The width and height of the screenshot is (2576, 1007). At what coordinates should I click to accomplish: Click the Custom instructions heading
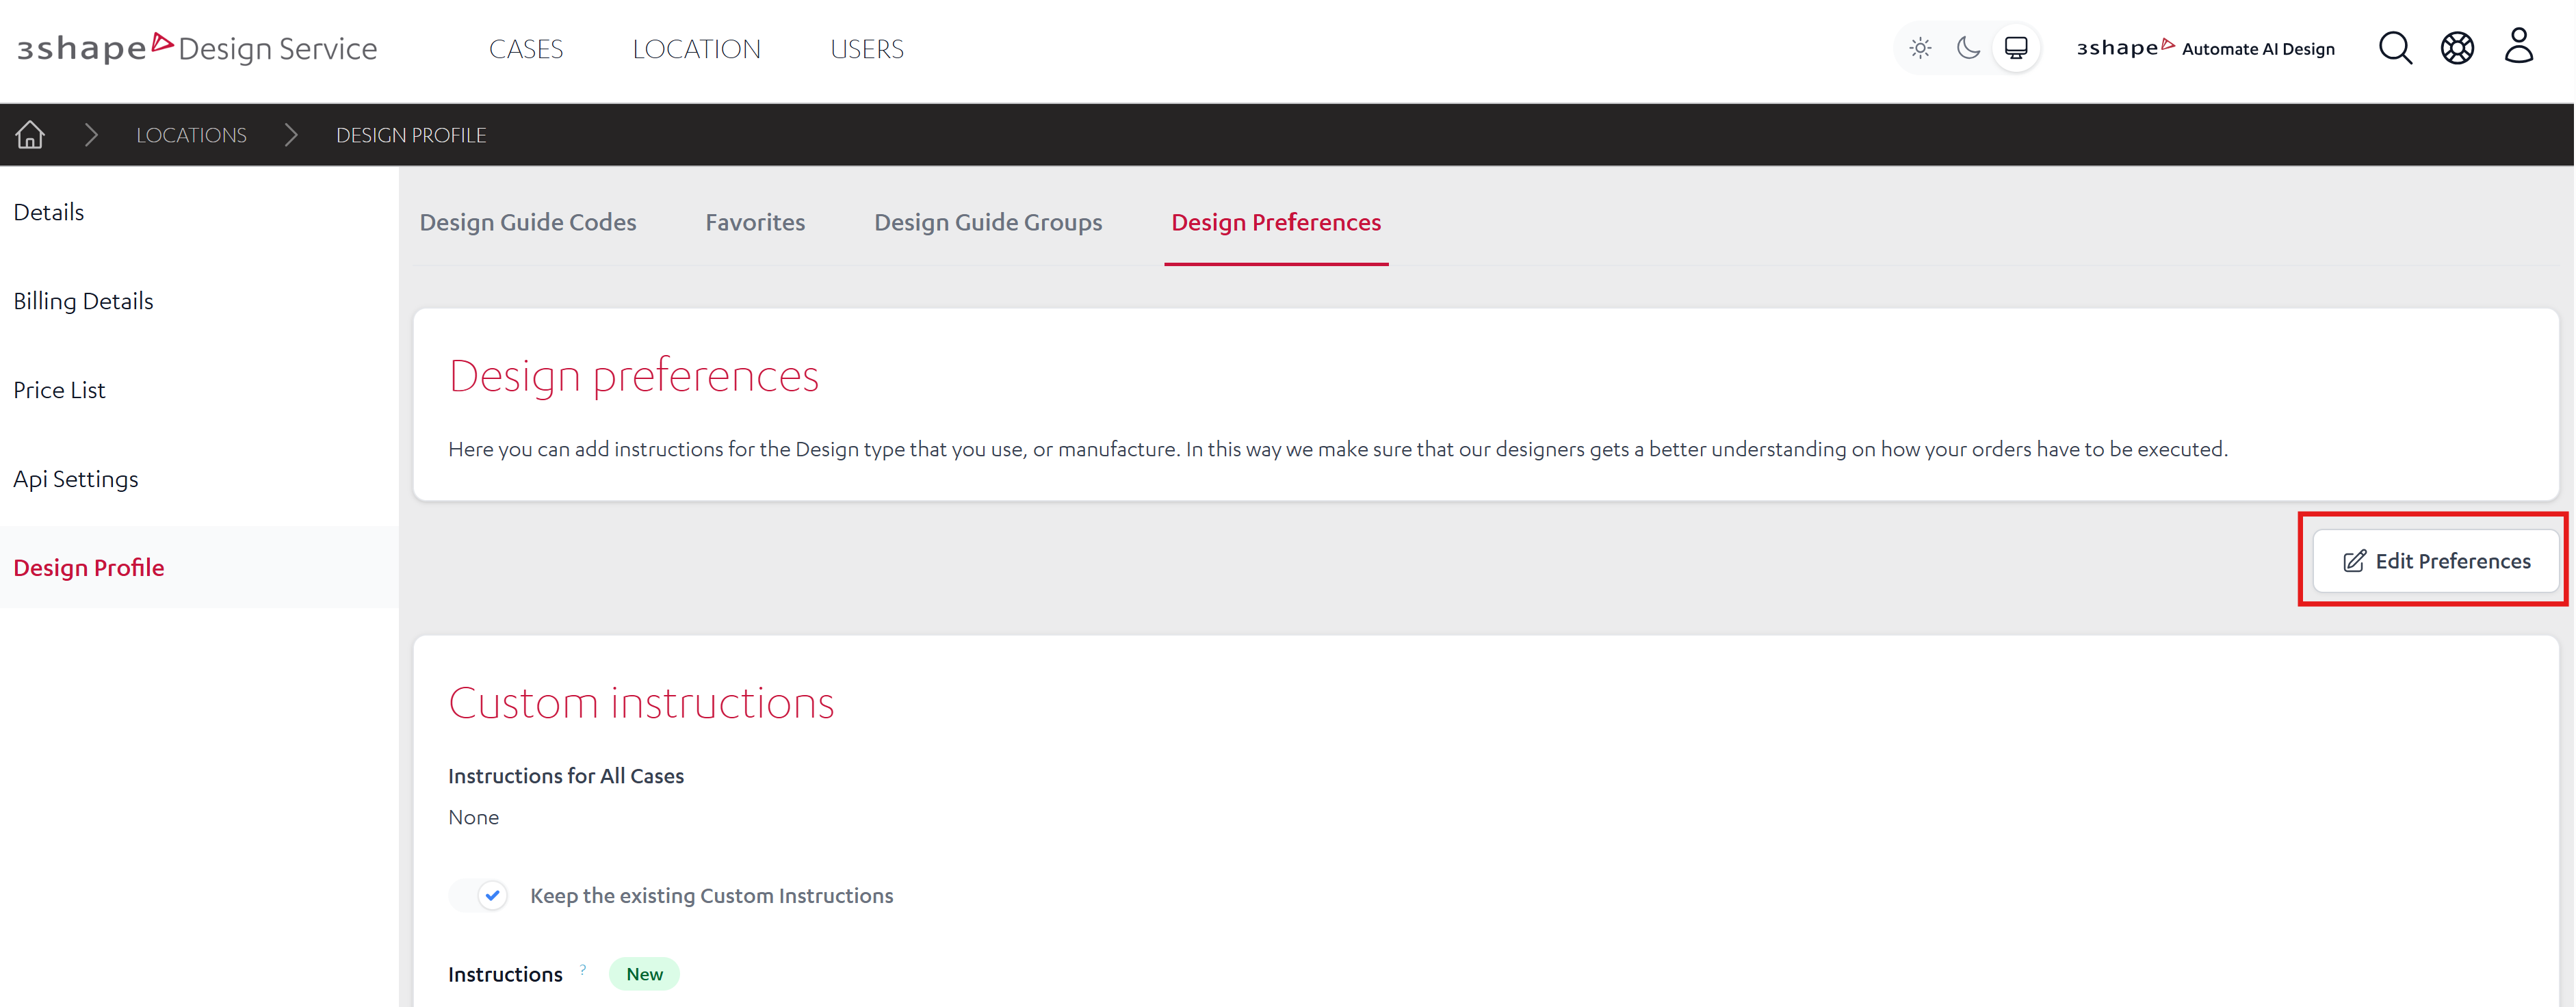pos(641,702)
